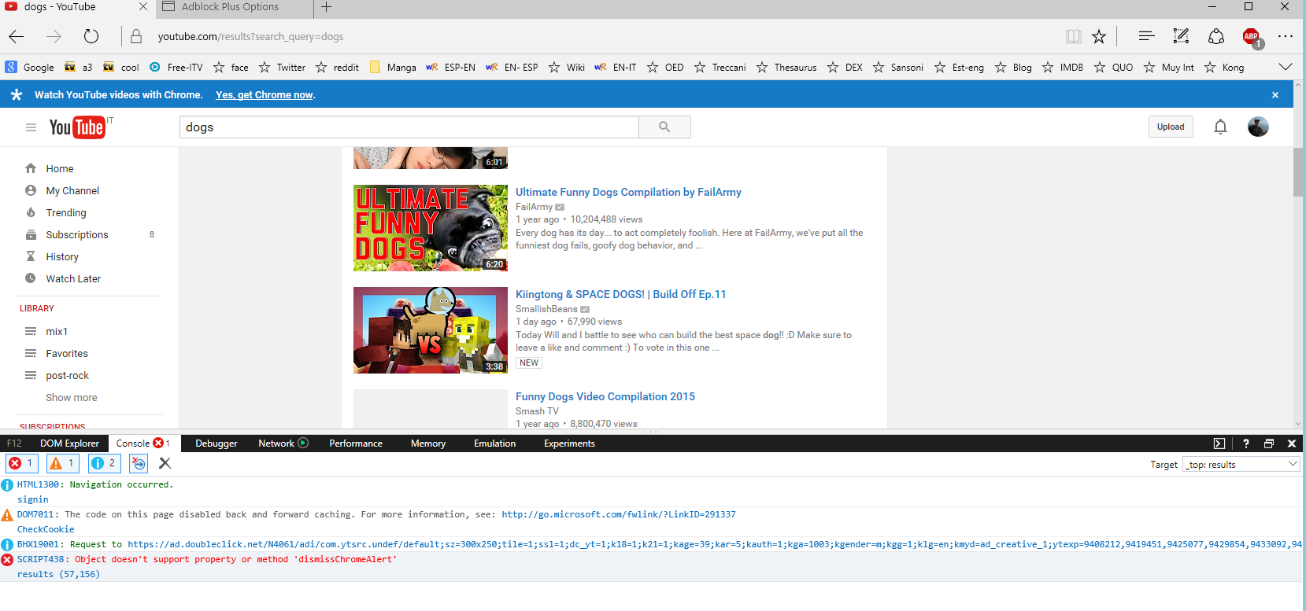Show the console command line icon
1306x611 pixels.
click(x=1219, y=444)
